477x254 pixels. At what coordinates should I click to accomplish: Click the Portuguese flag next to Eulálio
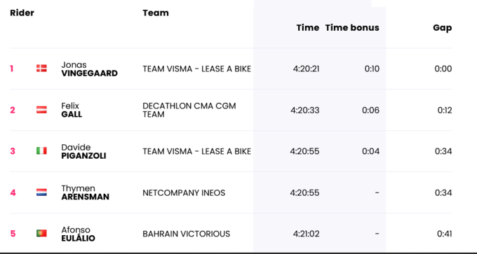click(41, 234)
